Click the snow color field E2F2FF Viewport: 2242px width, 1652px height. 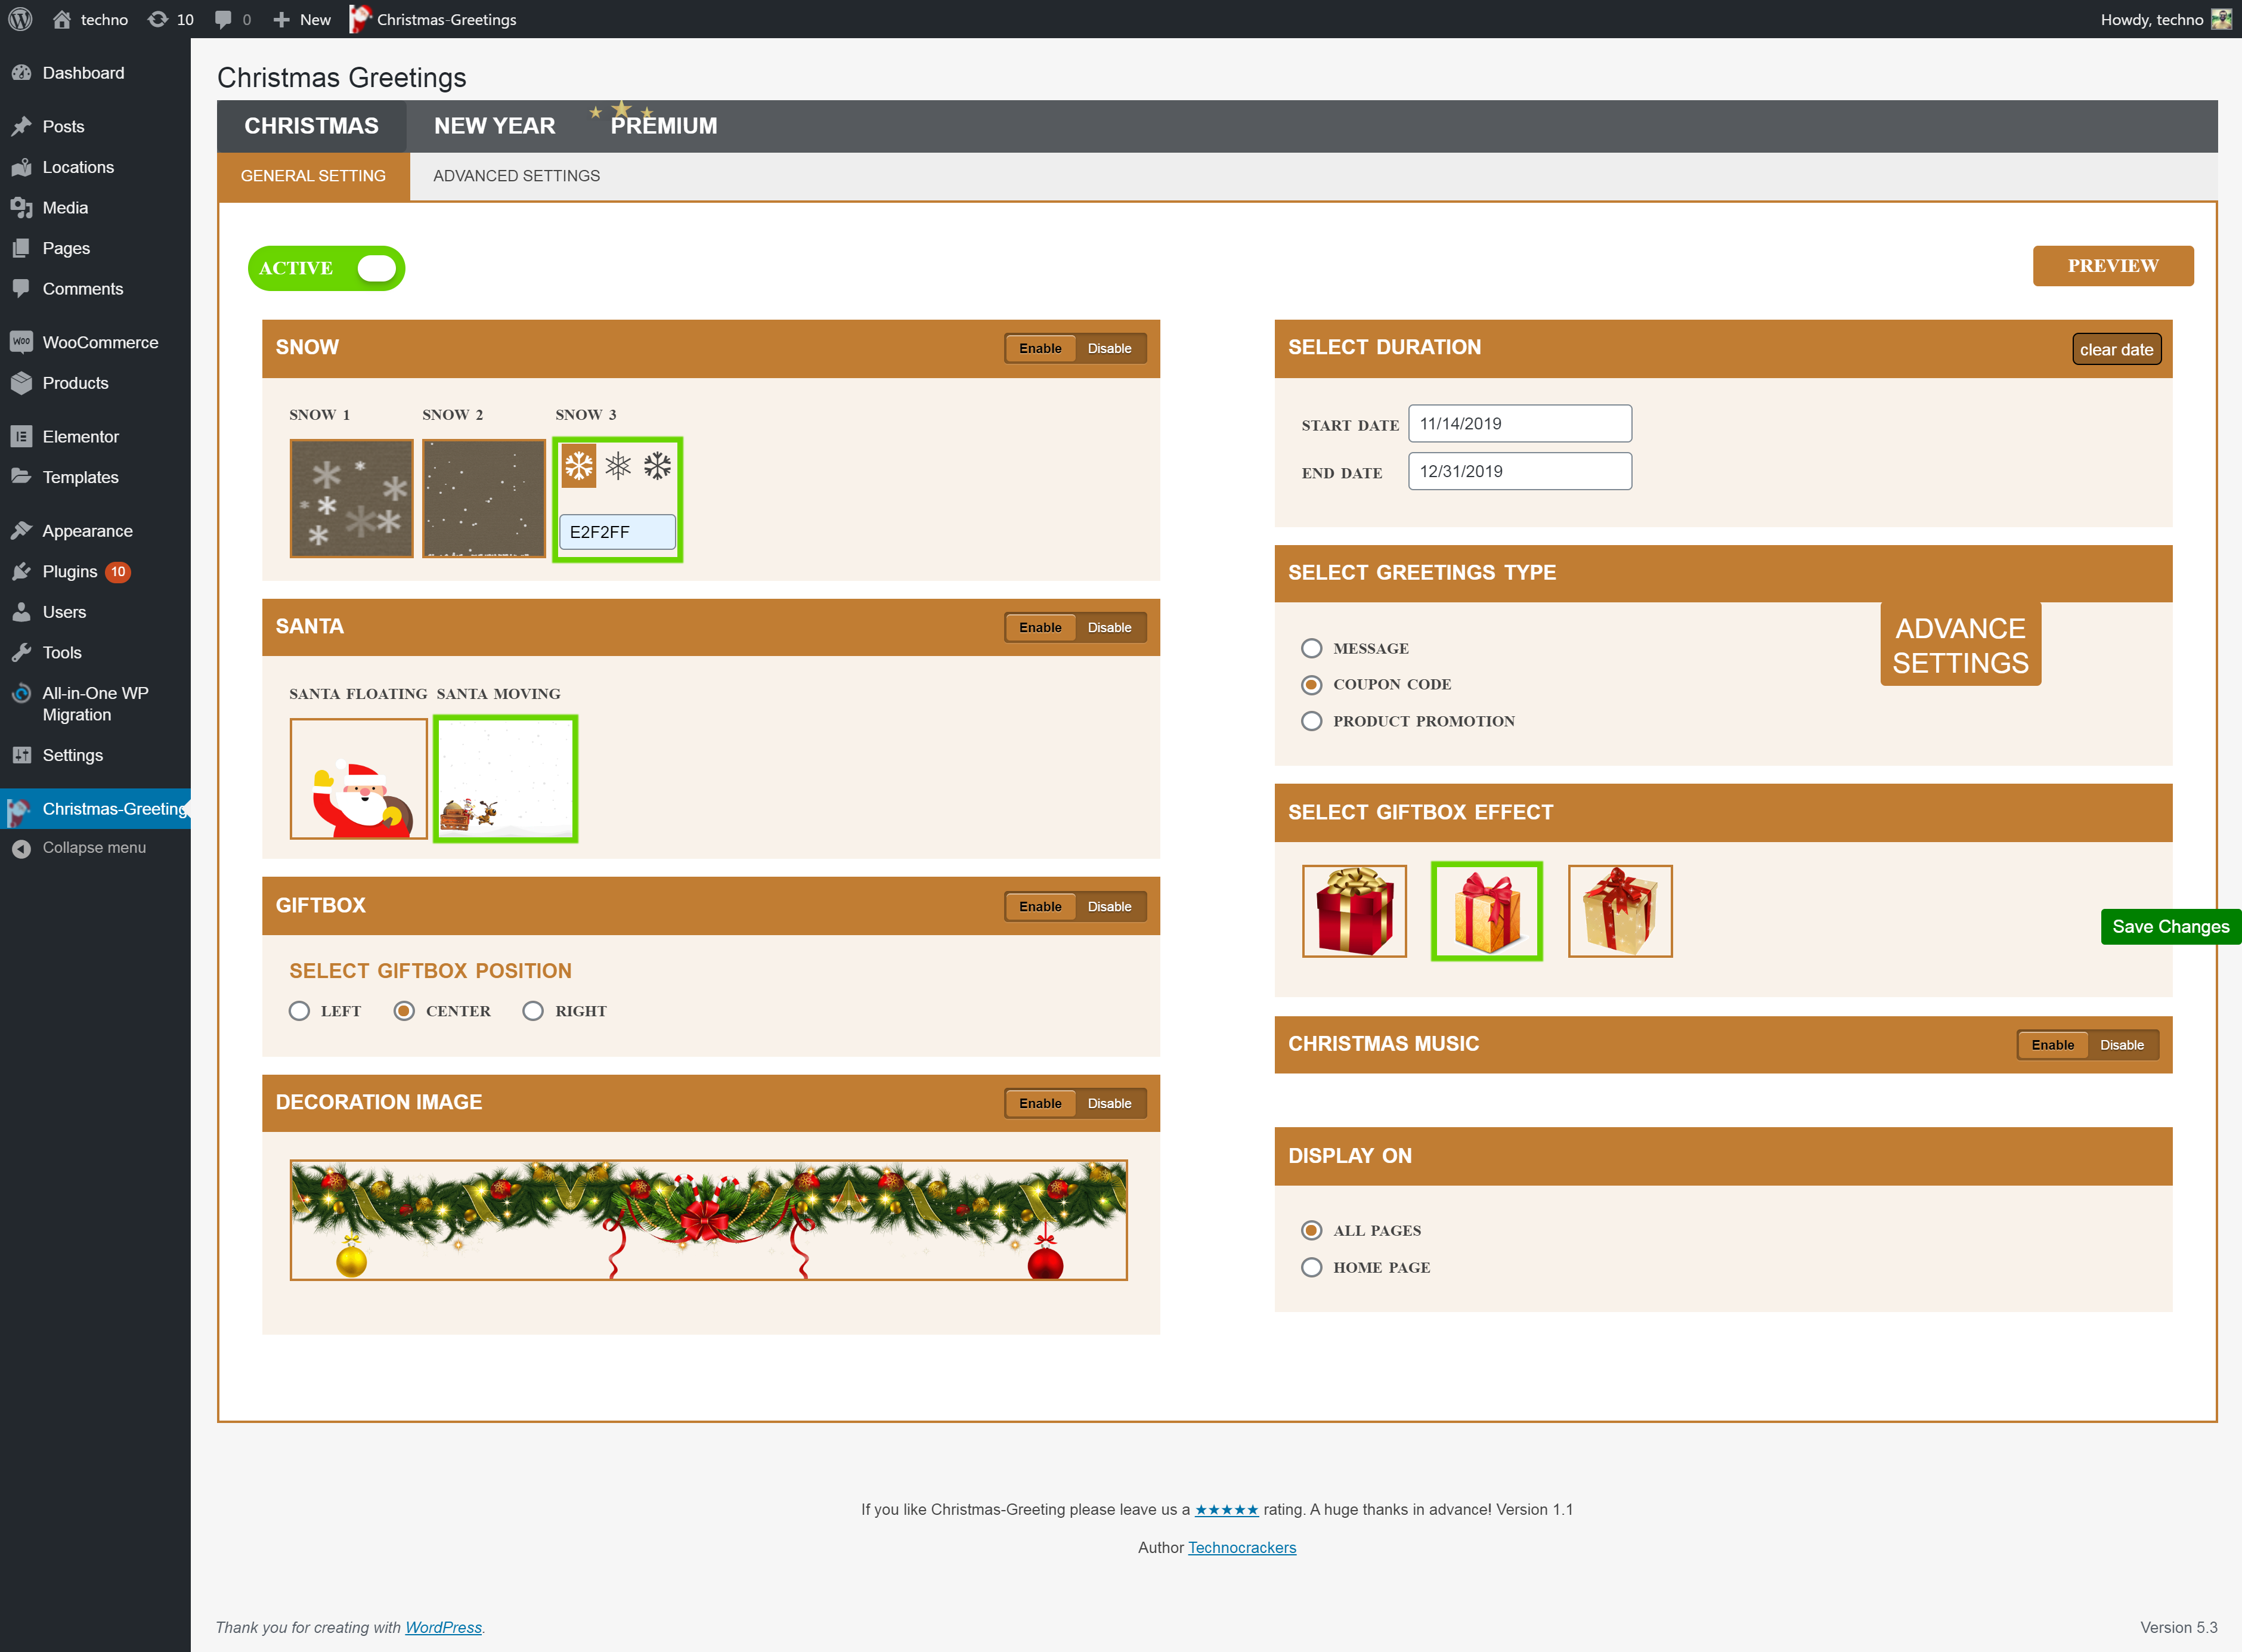(x=617, y=532)
